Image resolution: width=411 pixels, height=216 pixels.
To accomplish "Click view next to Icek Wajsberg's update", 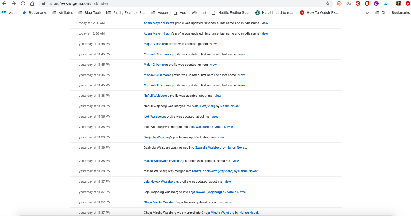I will pyautogui.click(x=215, y=117).
